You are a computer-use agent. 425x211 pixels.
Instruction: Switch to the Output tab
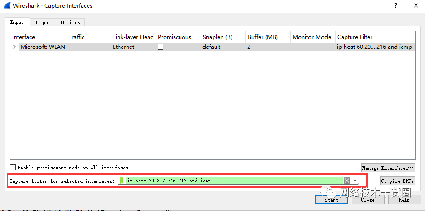42,22
